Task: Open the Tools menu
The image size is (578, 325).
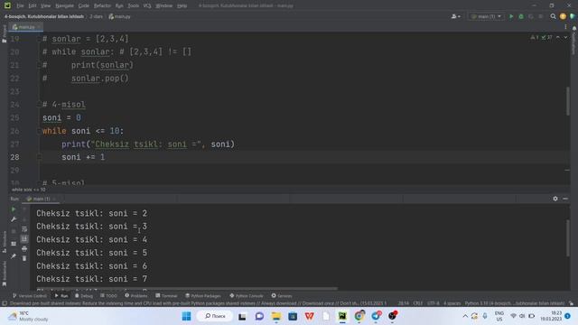Action: 133,5
